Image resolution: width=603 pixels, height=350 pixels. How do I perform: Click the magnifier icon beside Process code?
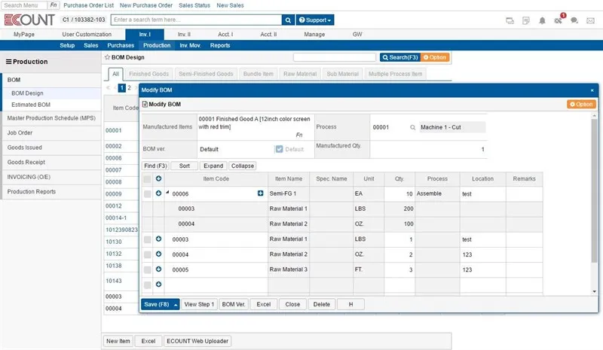click(412, 128)
